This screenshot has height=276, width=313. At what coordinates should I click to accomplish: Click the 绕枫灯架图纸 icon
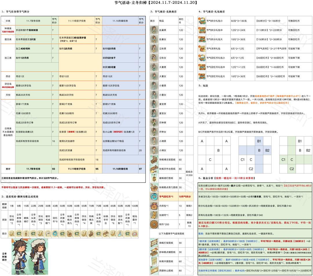[154, 243]
